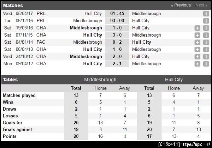
Task: Go to Previous matches page
Action: click(x=181, y=5)
